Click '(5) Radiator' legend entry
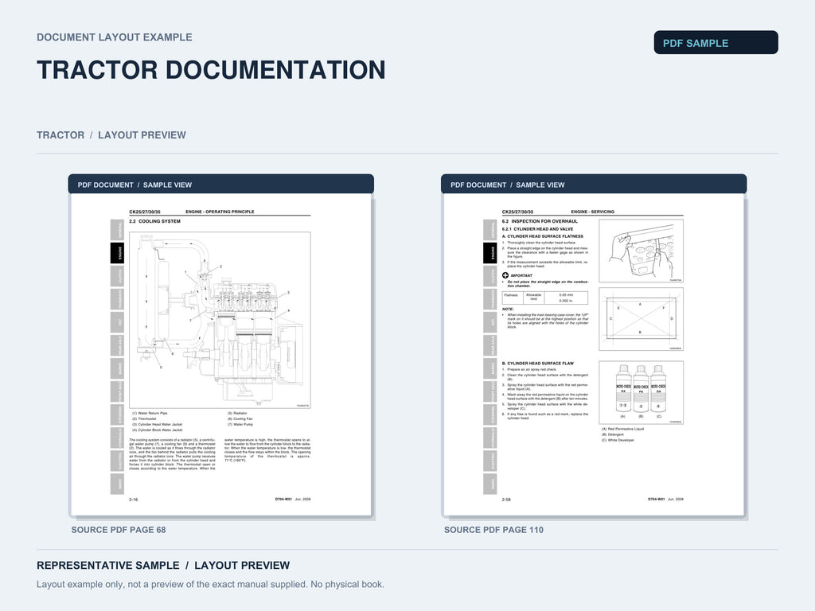 click(x=237, y=413)
